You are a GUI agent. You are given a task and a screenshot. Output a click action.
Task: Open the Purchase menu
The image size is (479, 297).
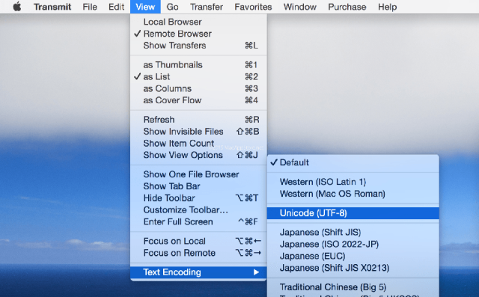[x=347, y=7]
